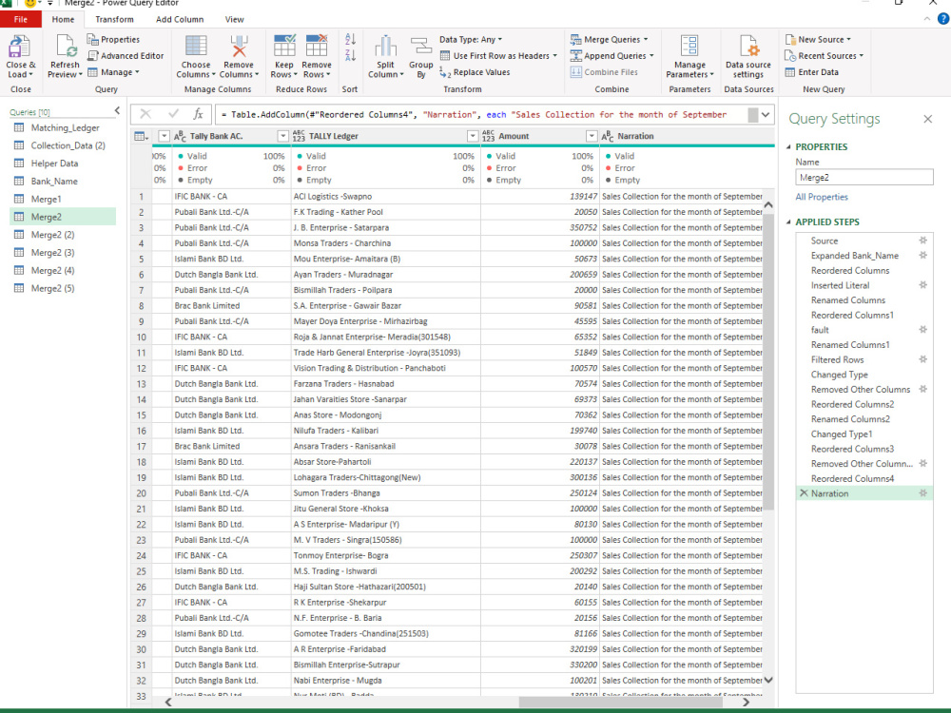Switch to the Home tab
This screenshot has height=713, width=951.
(63, 19)
